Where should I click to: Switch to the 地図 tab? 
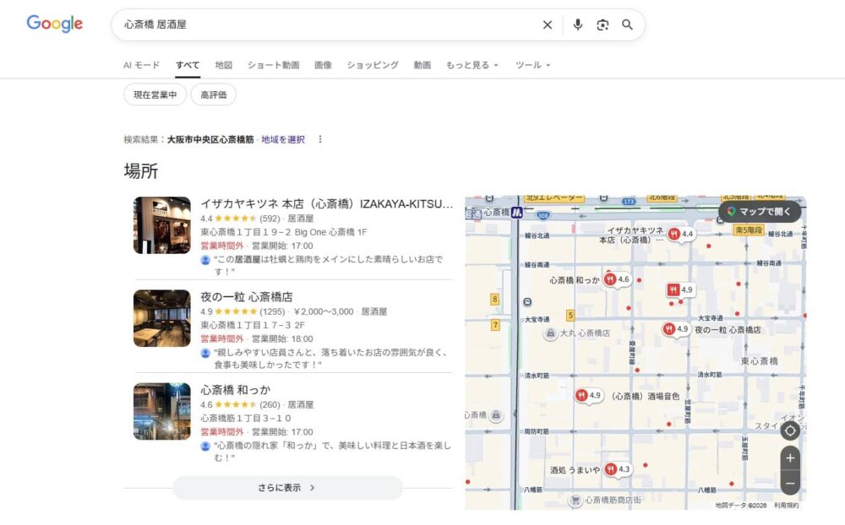(224, 65)
